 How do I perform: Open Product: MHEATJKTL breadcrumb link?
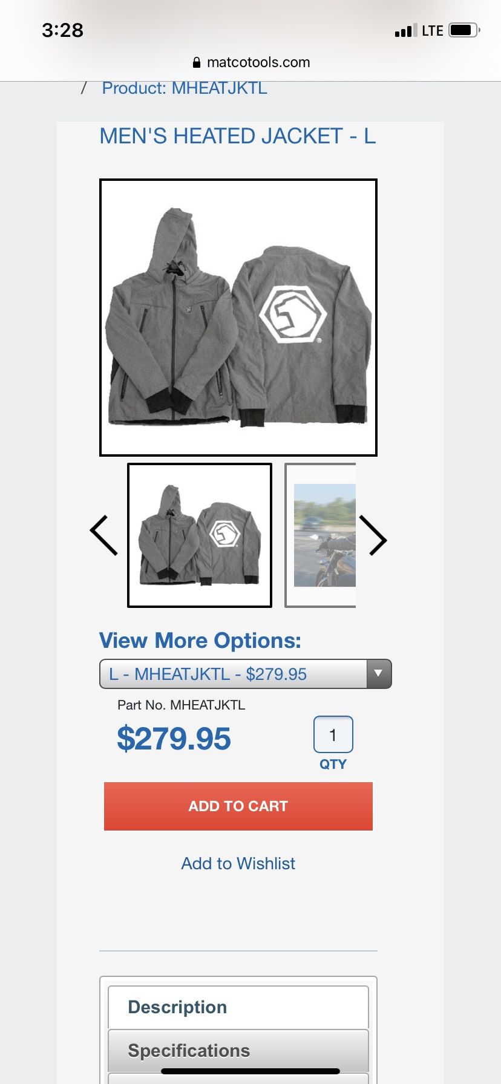click(x=185, y=88)
